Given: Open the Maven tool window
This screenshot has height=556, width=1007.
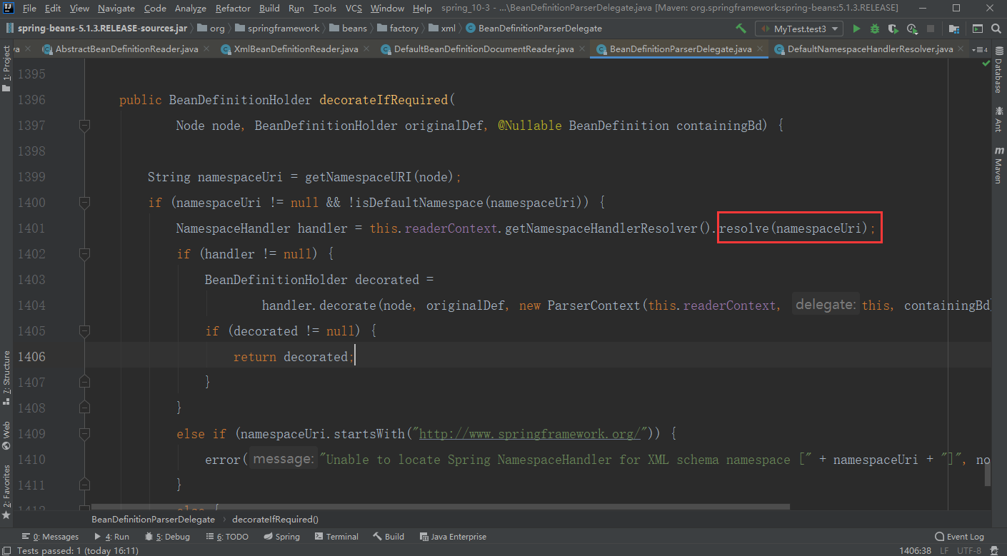Looking at the screenshot, I should coord(998,166).
